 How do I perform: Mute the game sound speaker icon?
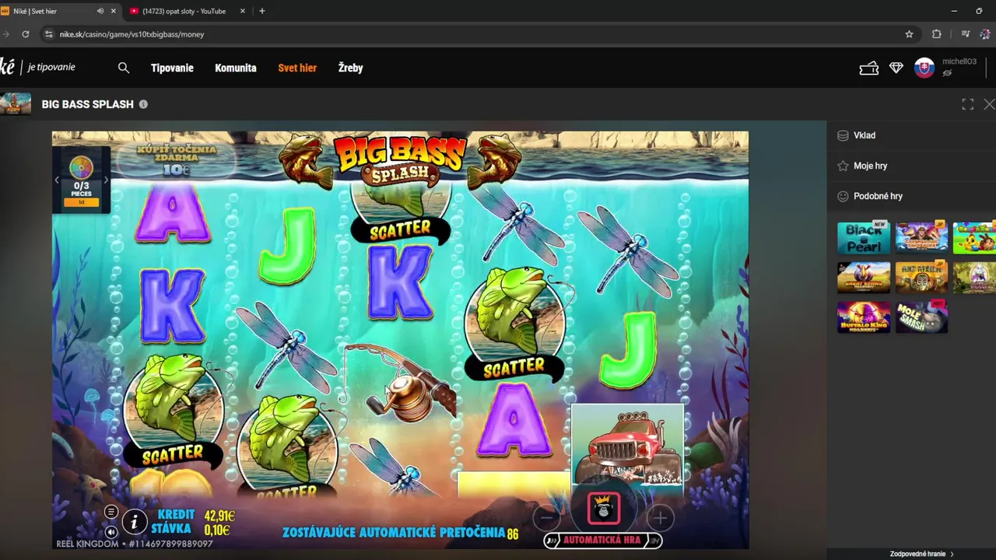(x=111, y=532)
